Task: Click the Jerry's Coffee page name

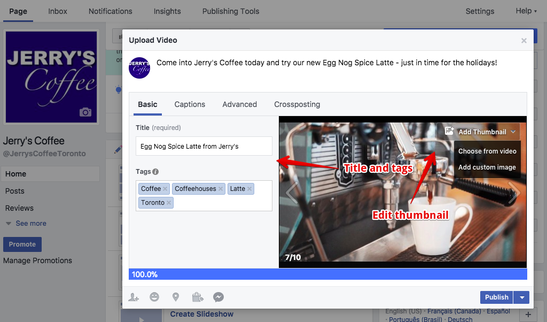Action: (34, 141)
